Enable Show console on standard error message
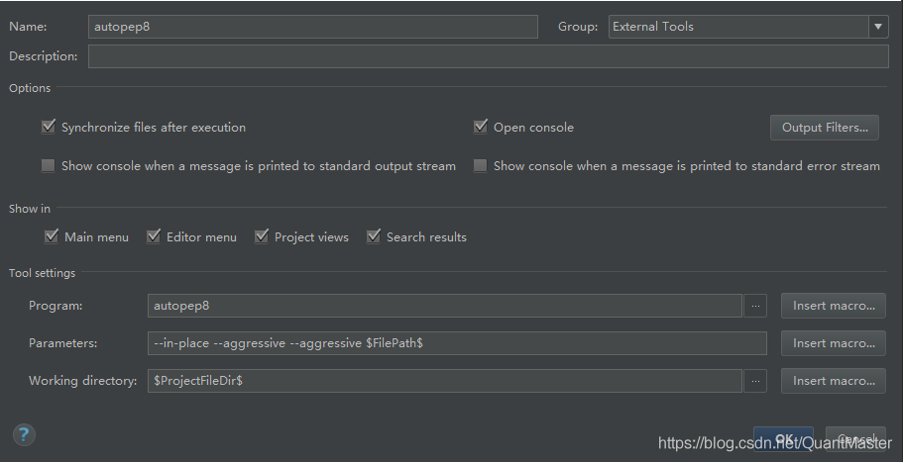 pyautogui.click(x=481, y=166)
